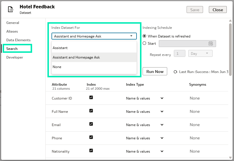This screenshot has height=161, width=234.
Task: Switch to the Developer tab
Action: [15, 57]
